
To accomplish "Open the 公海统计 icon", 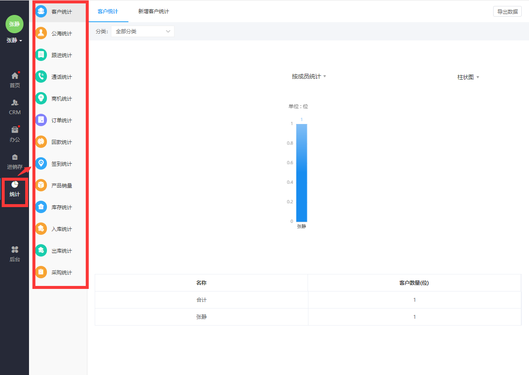I will click(x=41, y=33).
